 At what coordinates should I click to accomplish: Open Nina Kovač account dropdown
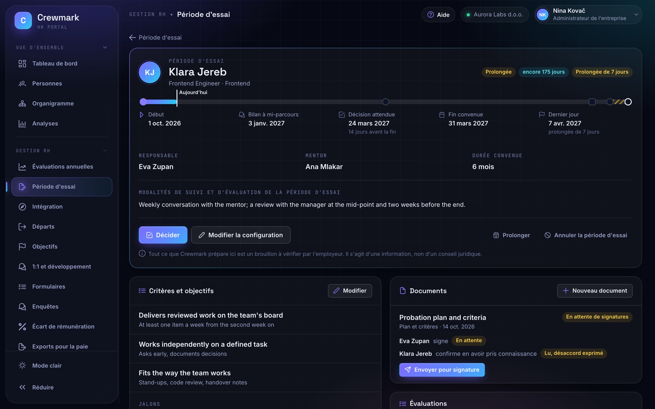588,15
